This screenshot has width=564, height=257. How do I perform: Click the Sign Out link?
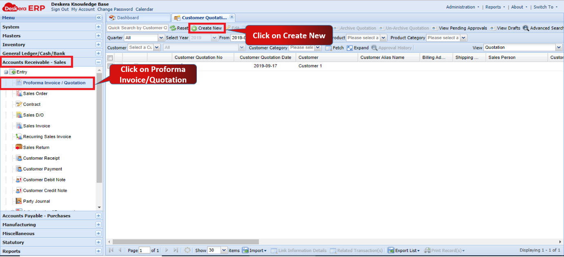coord(60,9)
